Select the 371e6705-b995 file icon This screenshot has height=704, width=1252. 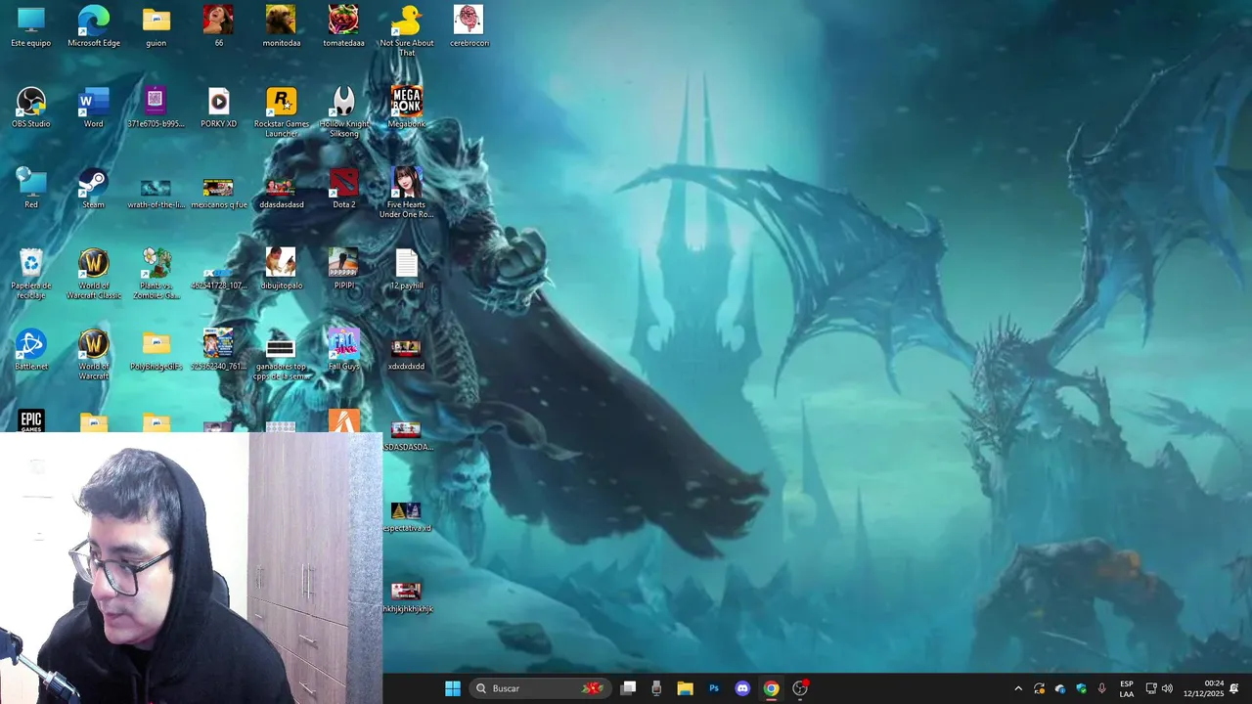tap(156, 108)
